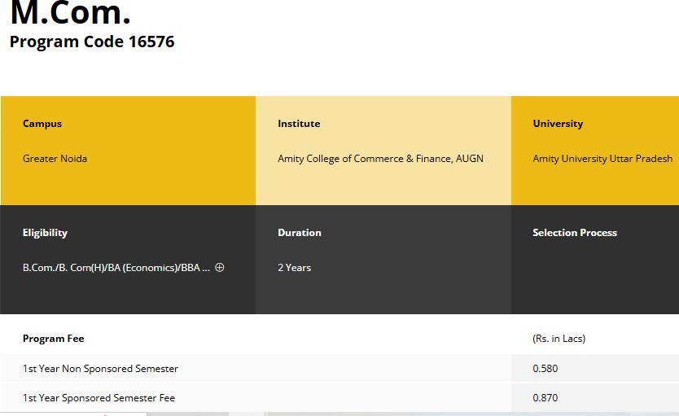Expand eligibility details with the plus icon

(x=220, y=268)
